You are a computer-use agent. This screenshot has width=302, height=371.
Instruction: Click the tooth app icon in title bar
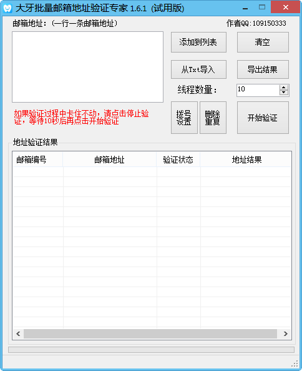(7, 8)
